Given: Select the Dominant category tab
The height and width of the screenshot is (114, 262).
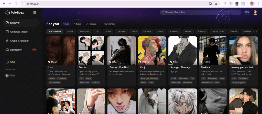Looking at the screenshot, I should 84,31.
